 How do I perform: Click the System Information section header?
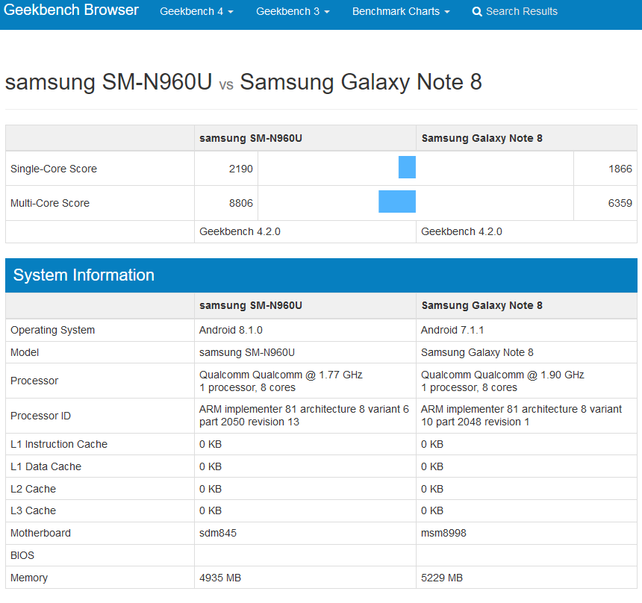coord(321,275)
